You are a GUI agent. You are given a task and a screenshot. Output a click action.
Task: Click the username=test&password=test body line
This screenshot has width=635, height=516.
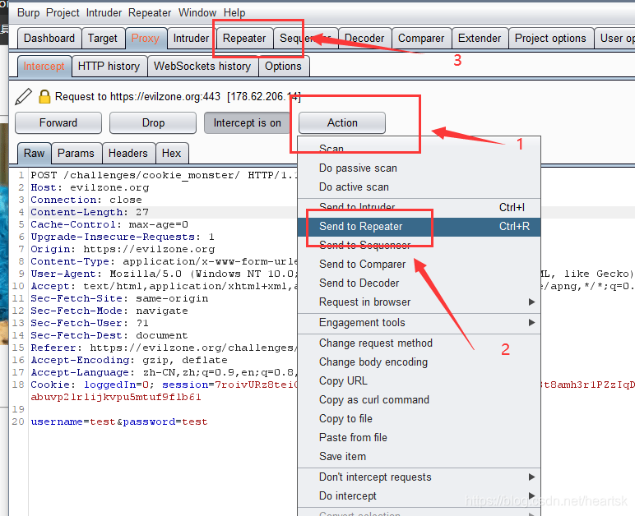pyautogui.click(x=119, y=422)
